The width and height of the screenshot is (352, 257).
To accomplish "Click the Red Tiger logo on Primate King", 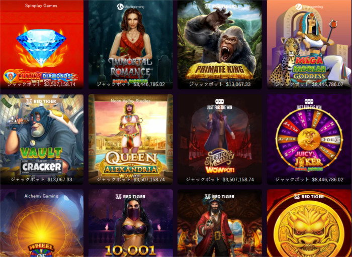I will click(220, 6).
